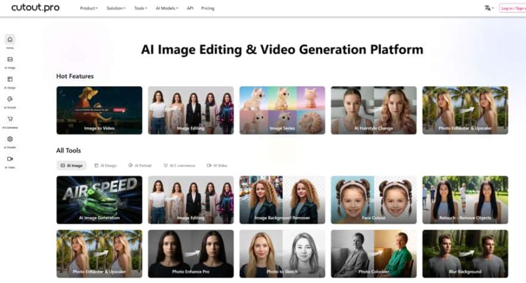Open the AI Portrait sidebar icon

click(10, 99)
